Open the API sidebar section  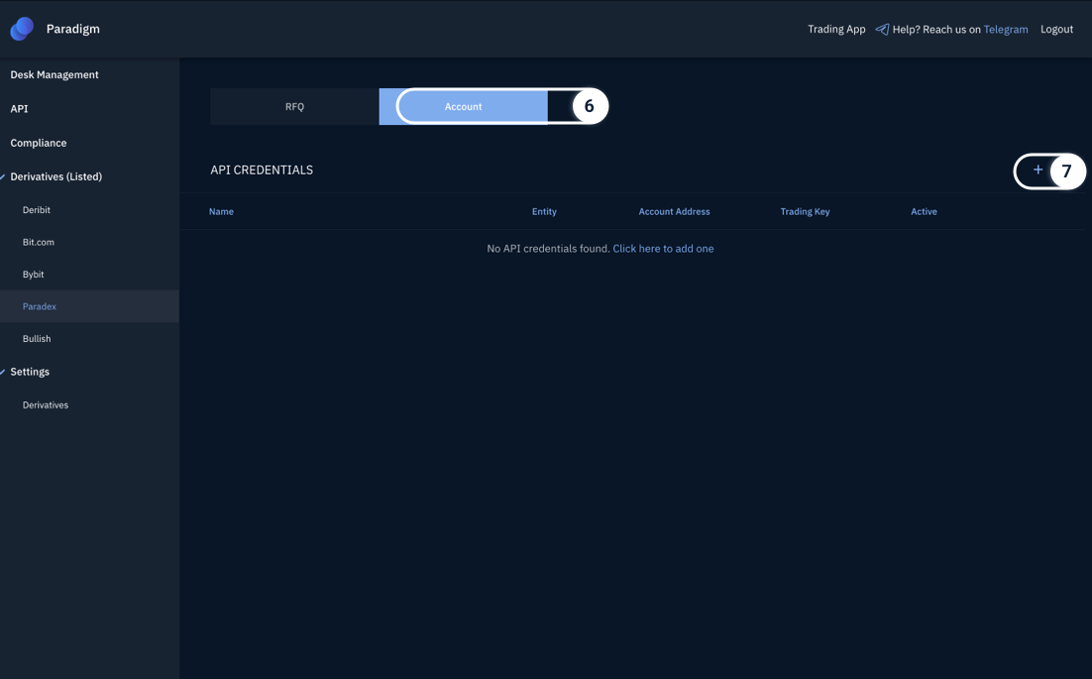pyautogui.click(x=20, y=109)
